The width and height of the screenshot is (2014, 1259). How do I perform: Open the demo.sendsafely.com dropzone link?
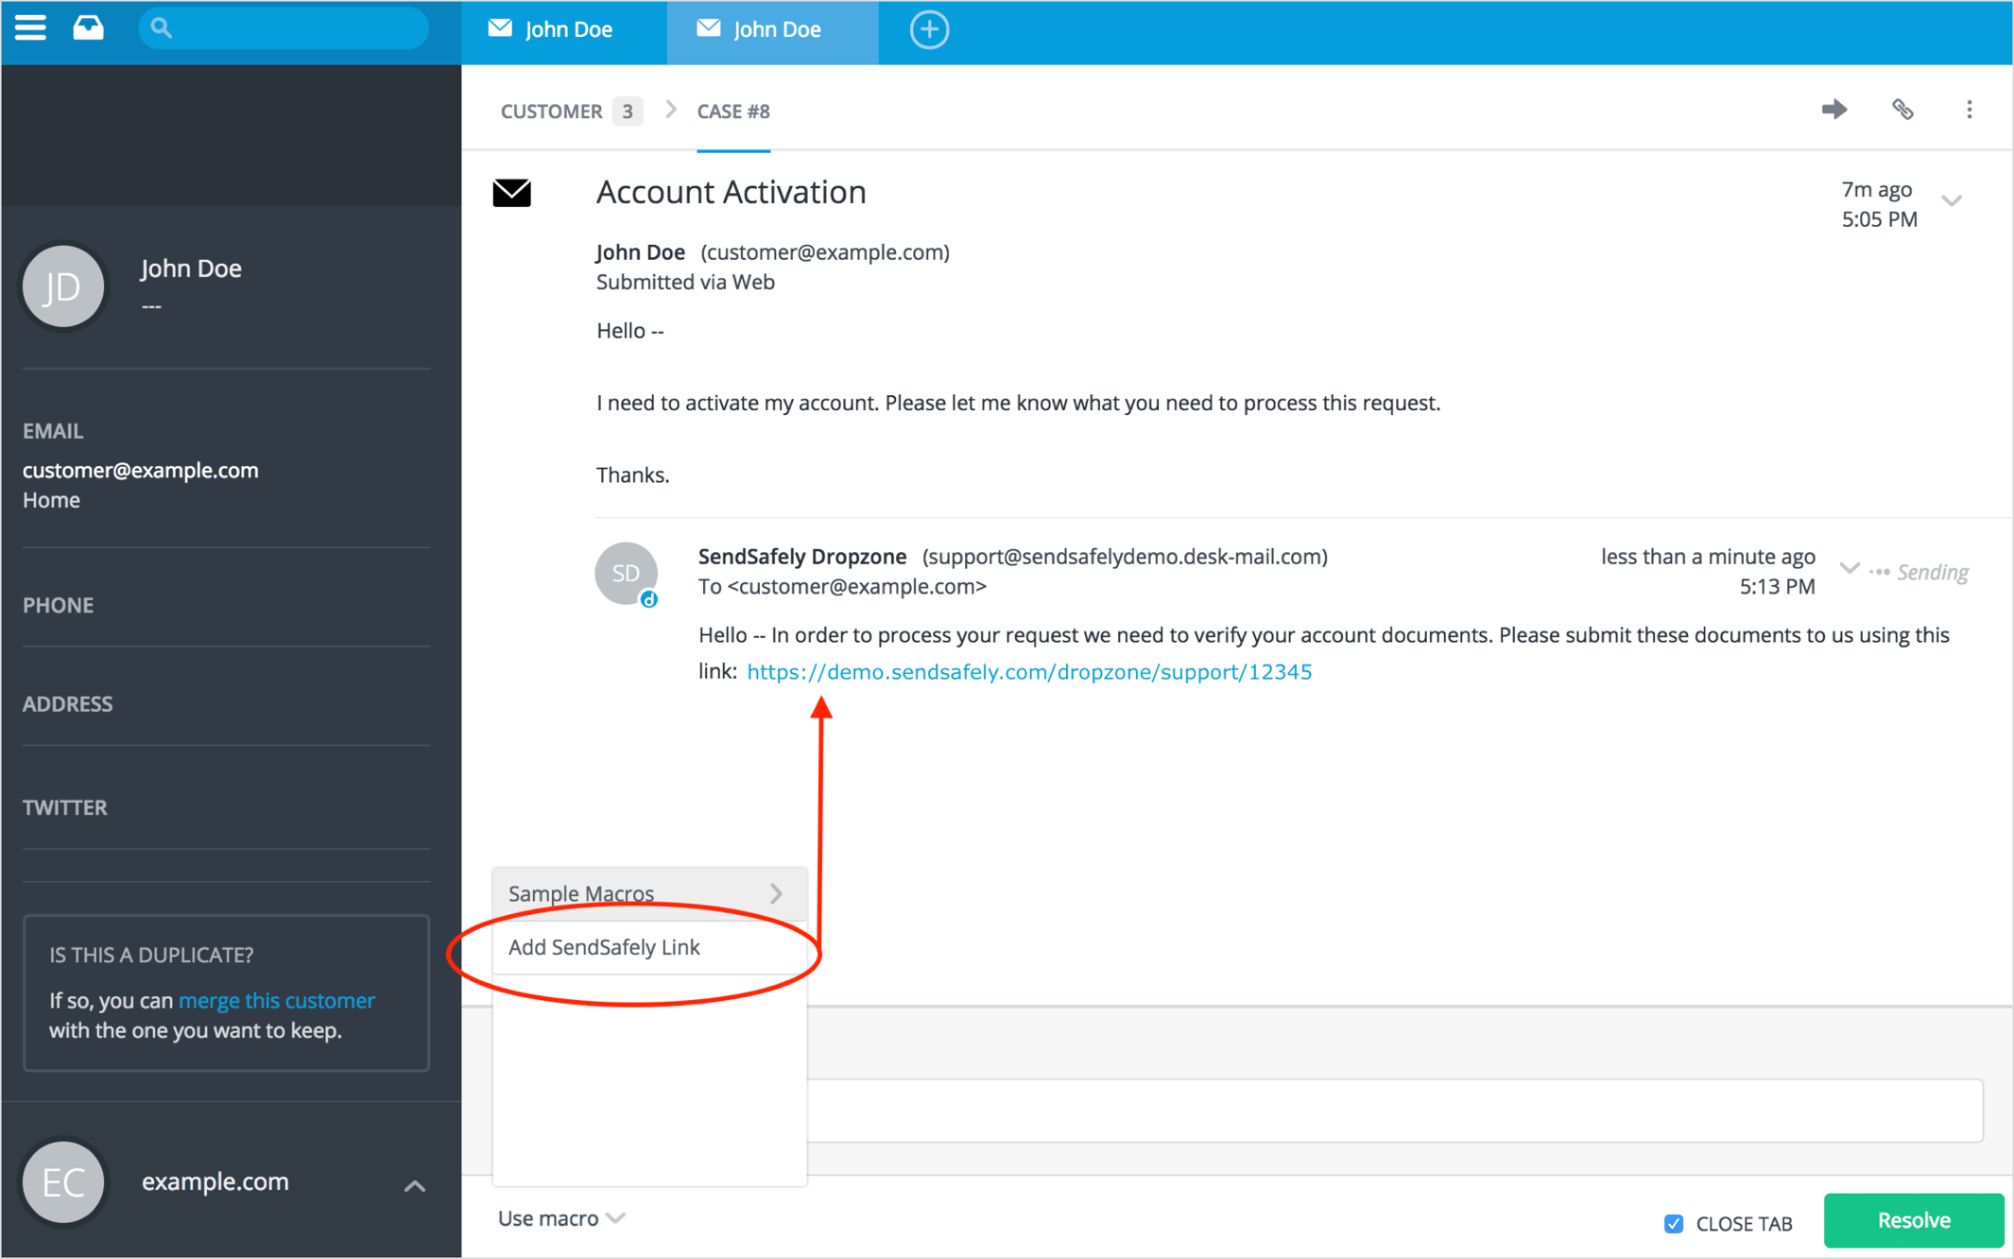[x=1029, y=671]
